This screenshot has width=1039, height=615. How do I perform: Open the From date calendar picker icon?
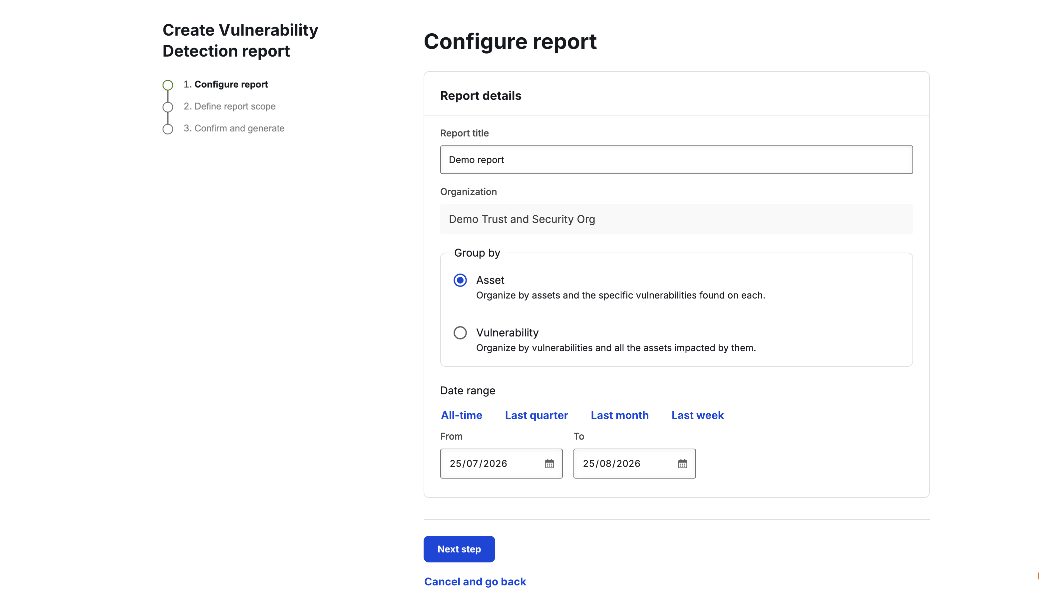point(549,464)
